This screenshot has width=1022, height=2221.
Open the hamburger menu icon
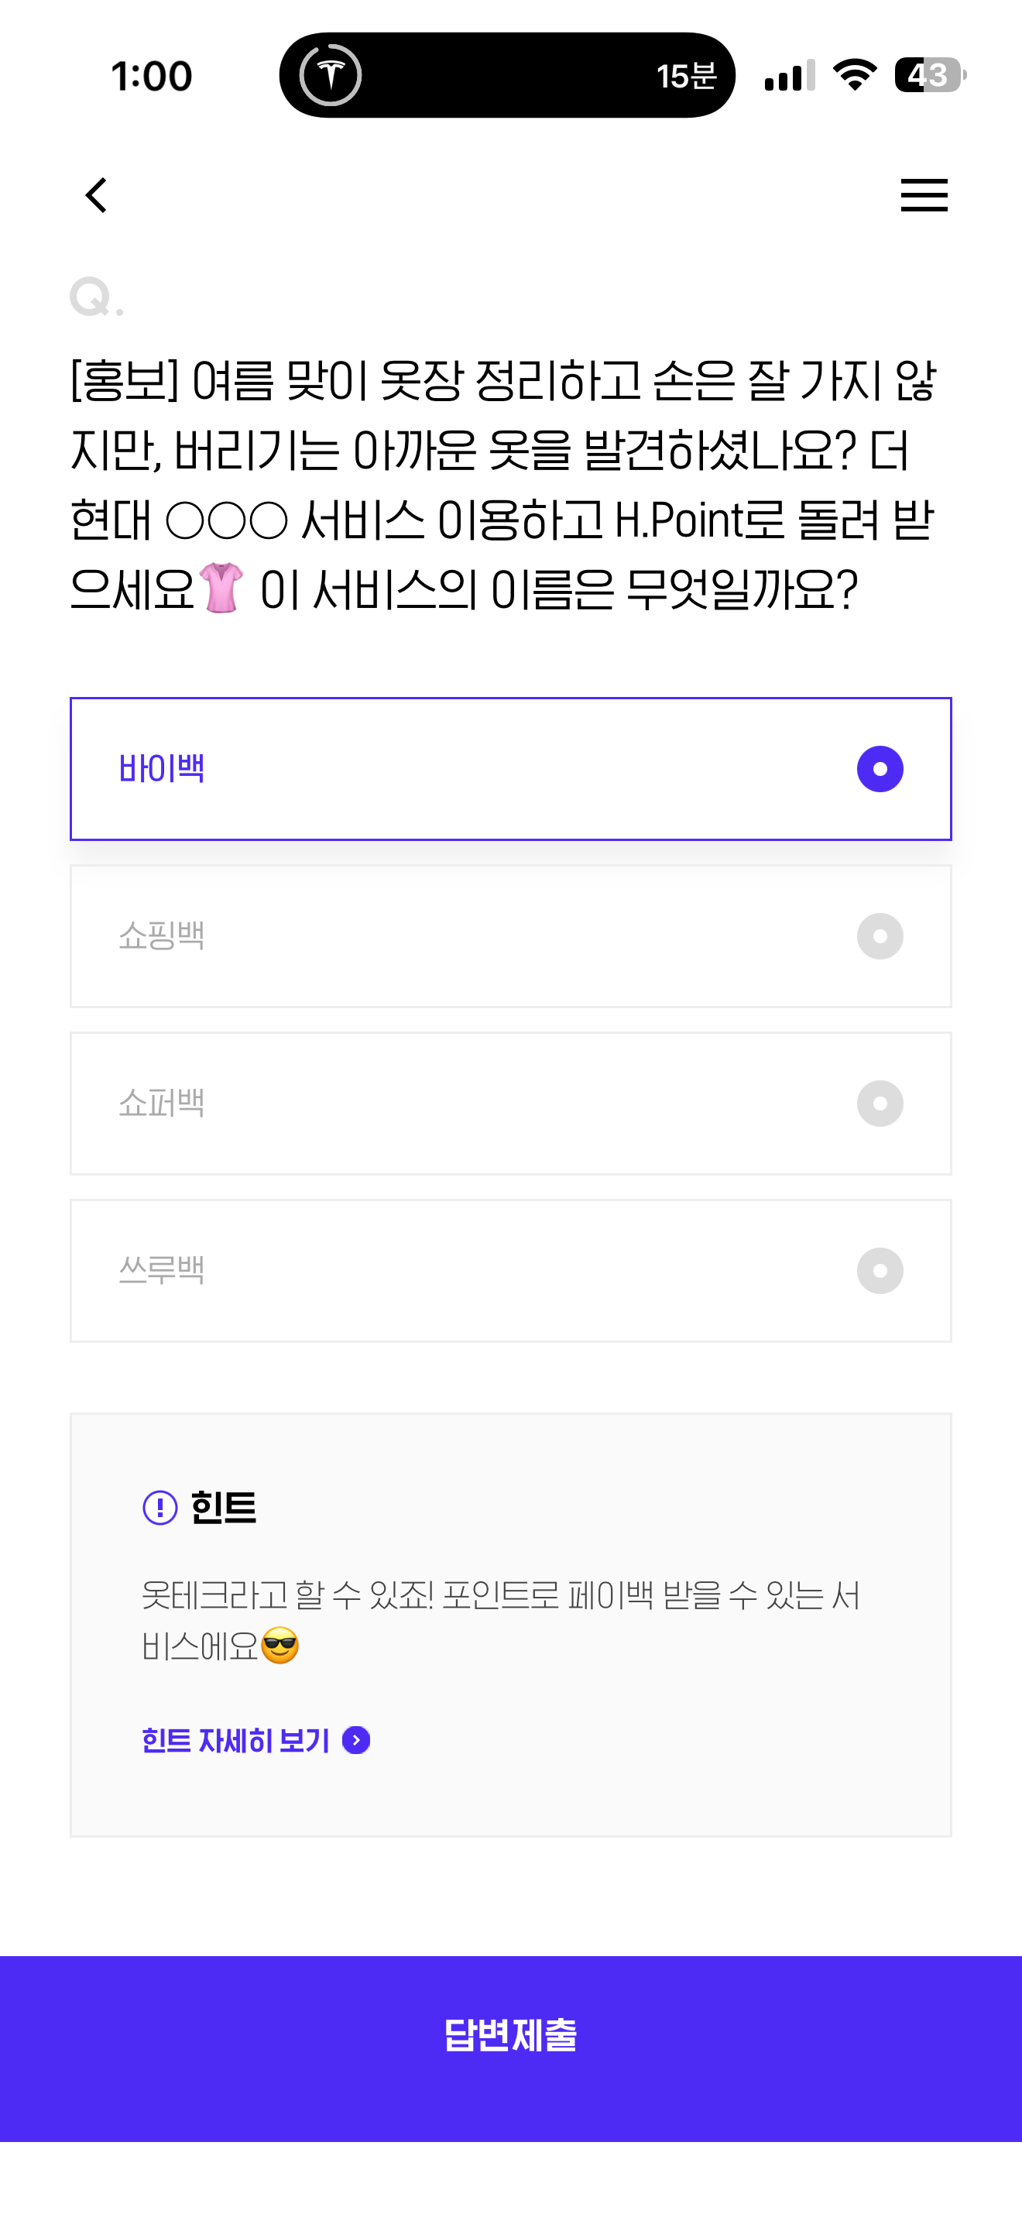pyautogui.click(x=924, y=195)
